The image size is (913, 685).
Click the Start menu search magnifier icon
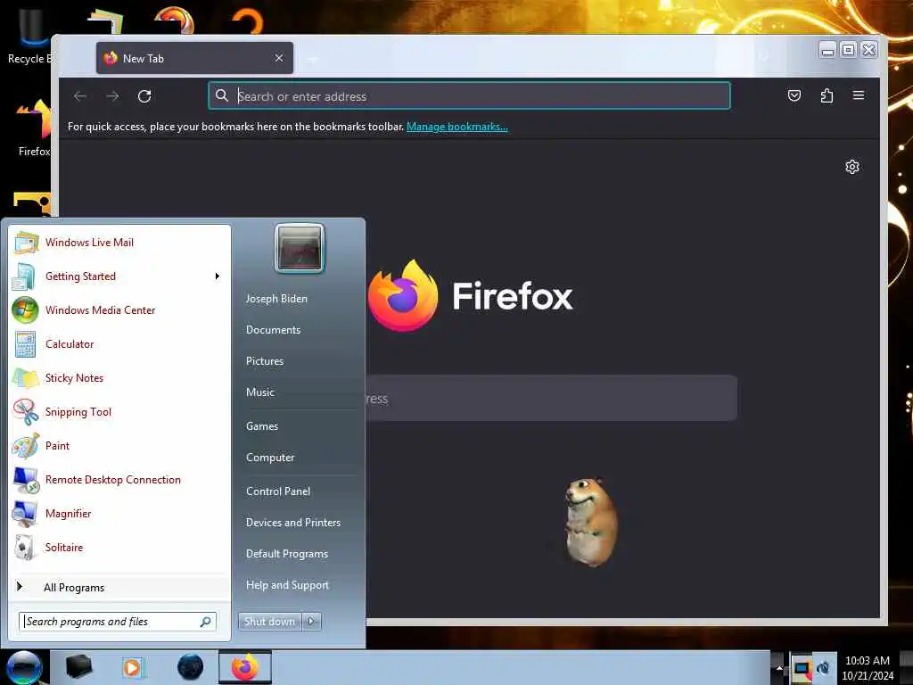coord(206,622)
